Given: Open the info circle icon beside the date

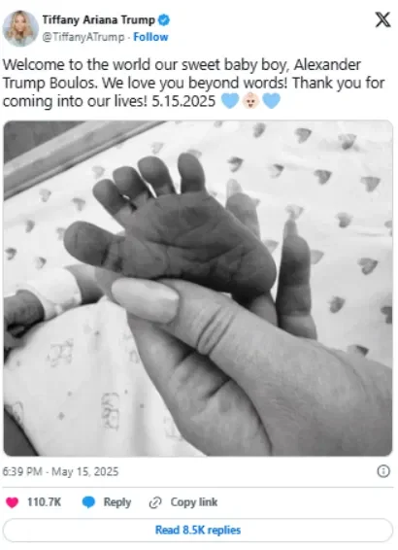Looking at the screenshot, I should [x=383, y=471].
